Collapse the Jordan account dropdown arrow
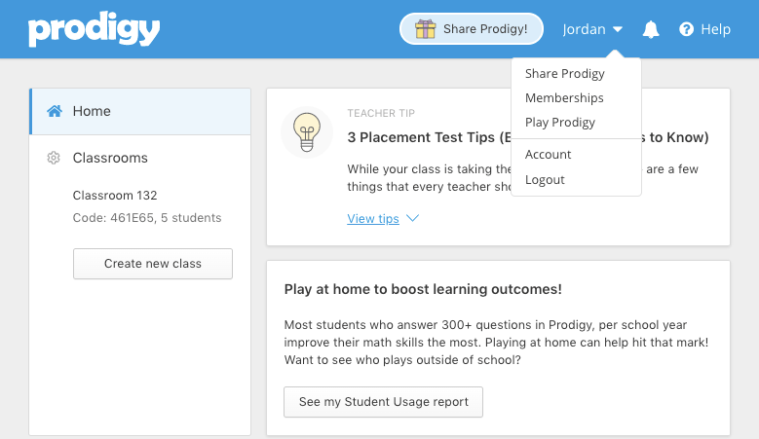The width and height of the screenshot is (759, 439). tap(617, 29)
